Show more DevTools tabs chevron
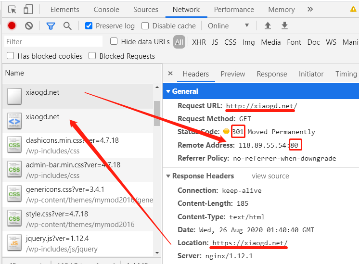This screenshot has height=264, width=359. click(310, 10)
